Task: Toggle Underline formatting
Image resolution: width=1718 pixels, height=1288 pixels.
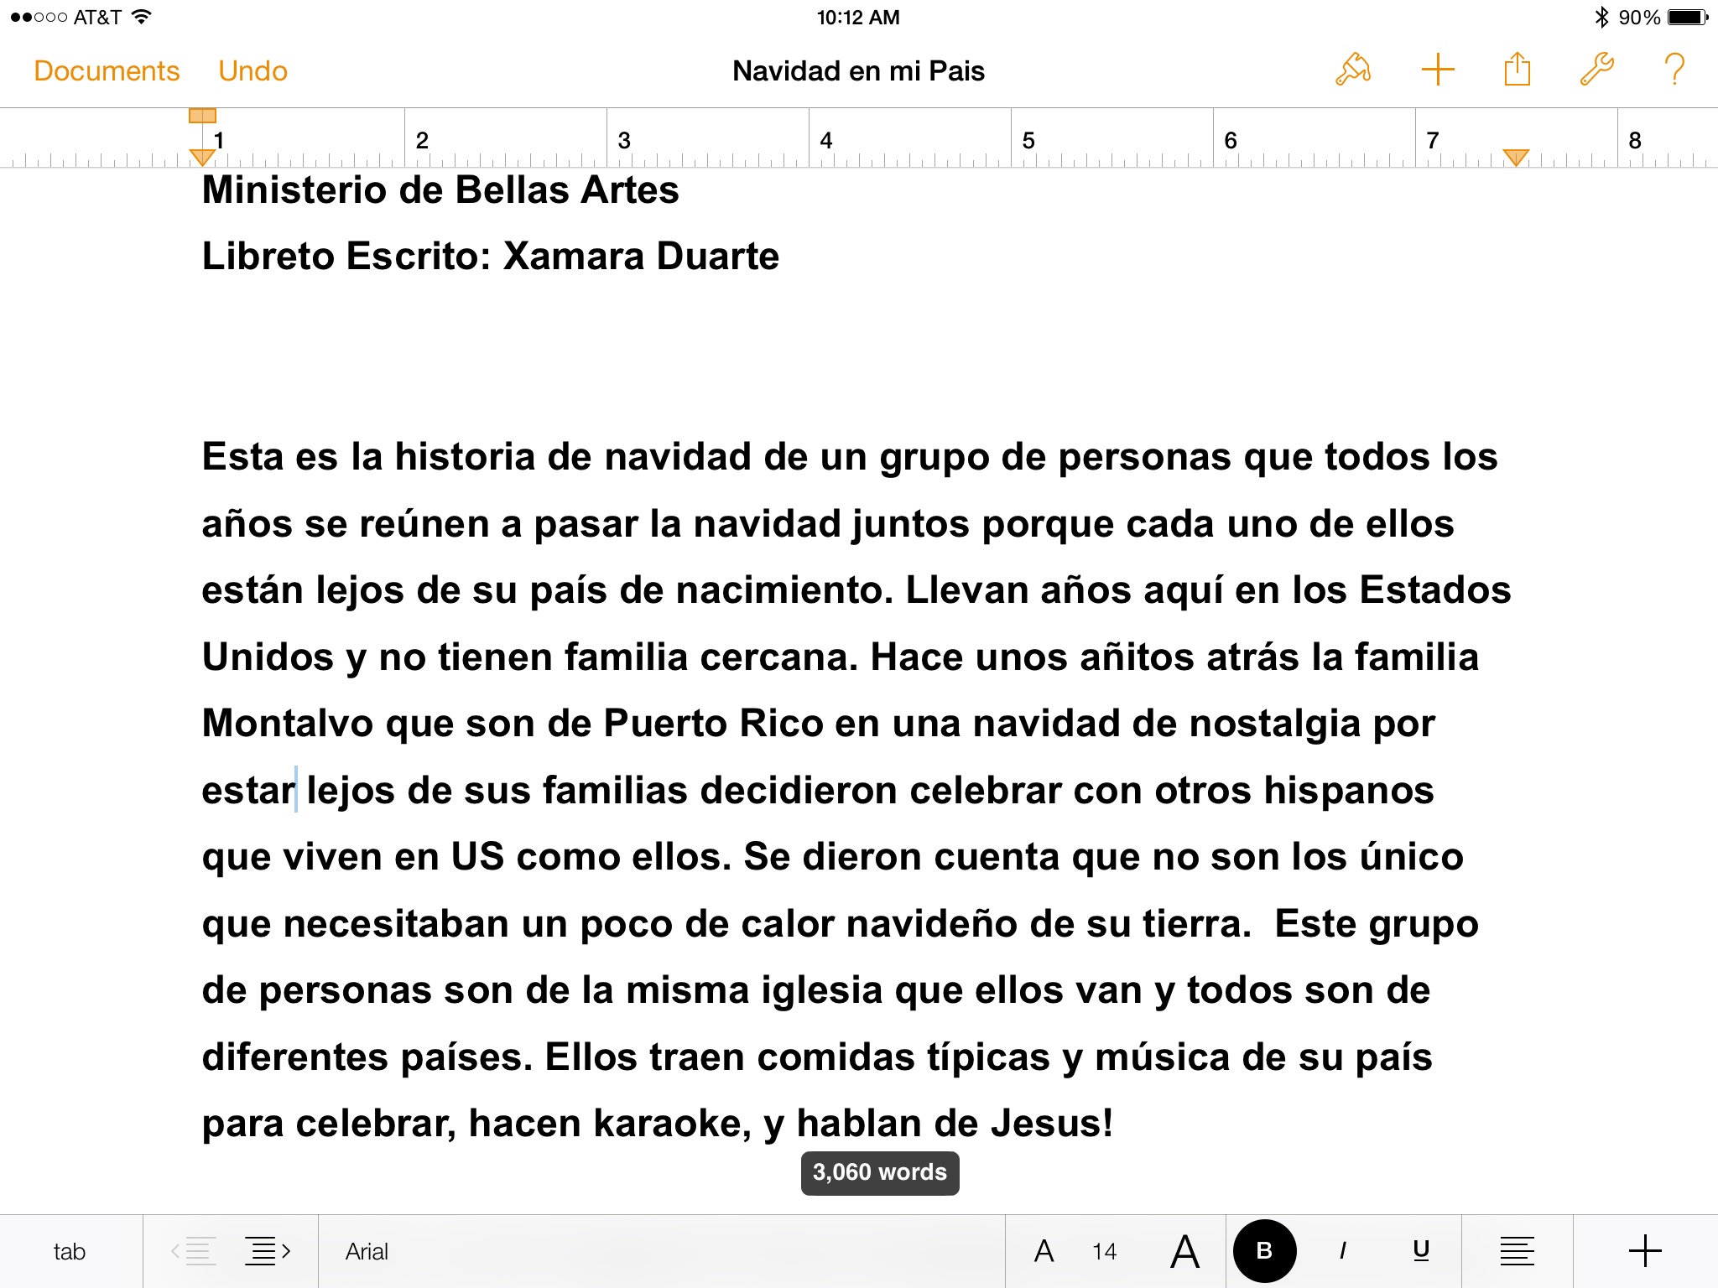Action: click(x=1421, y=1251)
